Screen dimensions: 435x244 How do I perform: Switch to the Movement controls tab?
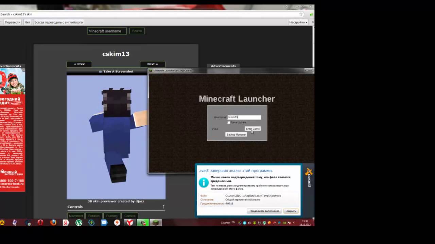pos(76,216)
